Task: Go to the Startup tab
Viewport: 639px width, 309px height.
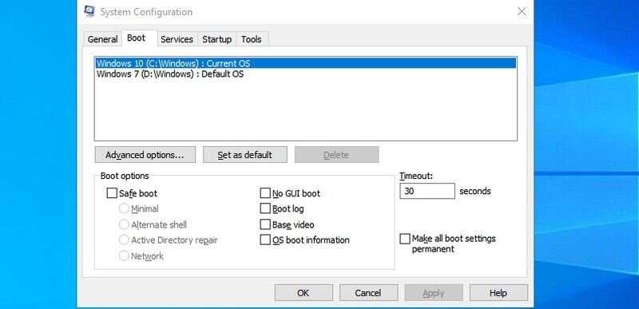Action: click(216, 39)
